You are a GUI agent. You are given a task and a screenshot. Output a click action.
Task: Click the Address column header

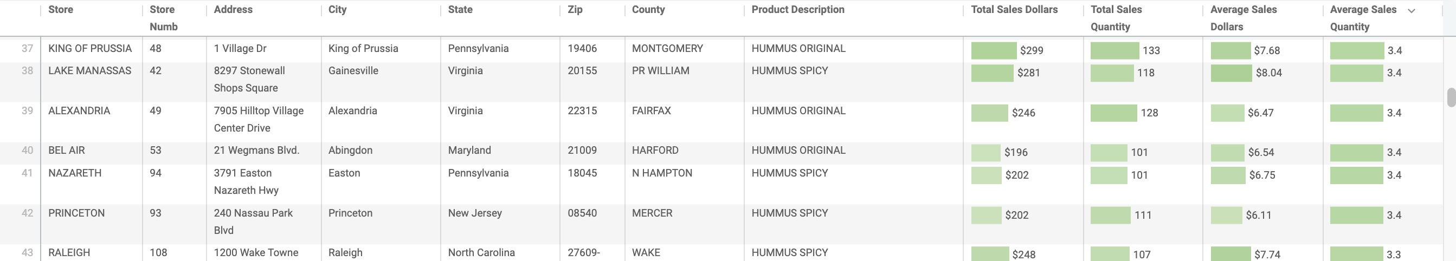[233, 10]
